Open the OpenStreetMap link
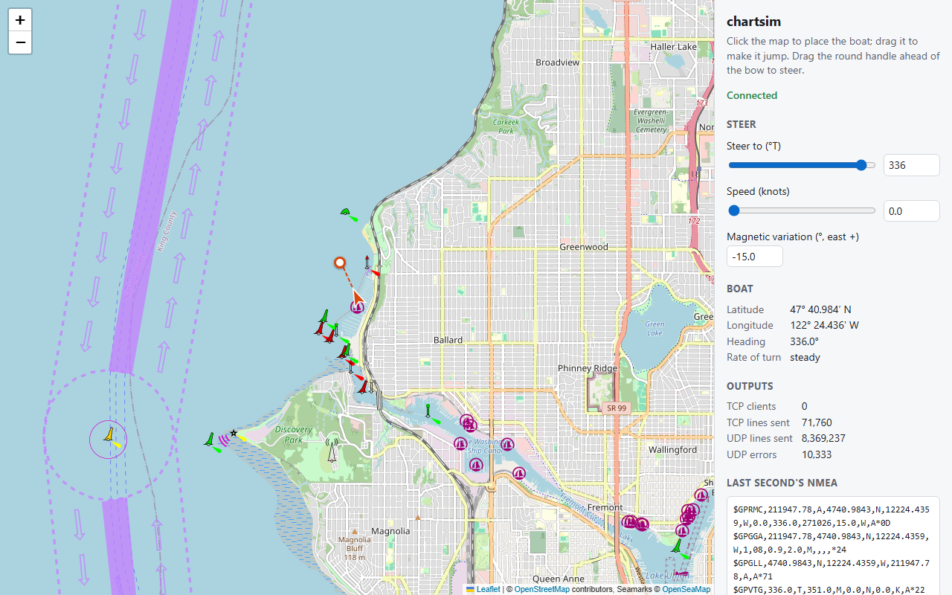Viewport: 952px width, 595px height. [542, 589]
